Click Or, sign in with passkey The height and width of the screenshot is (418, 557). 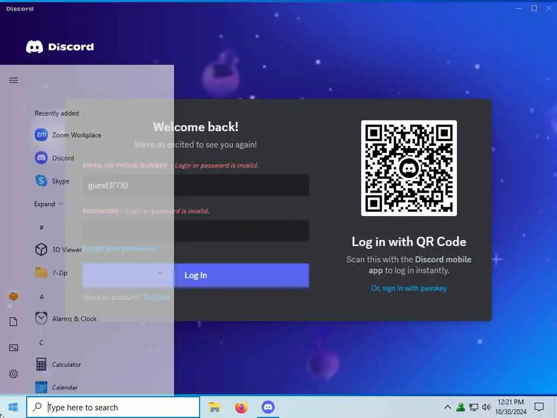(409, 288)
